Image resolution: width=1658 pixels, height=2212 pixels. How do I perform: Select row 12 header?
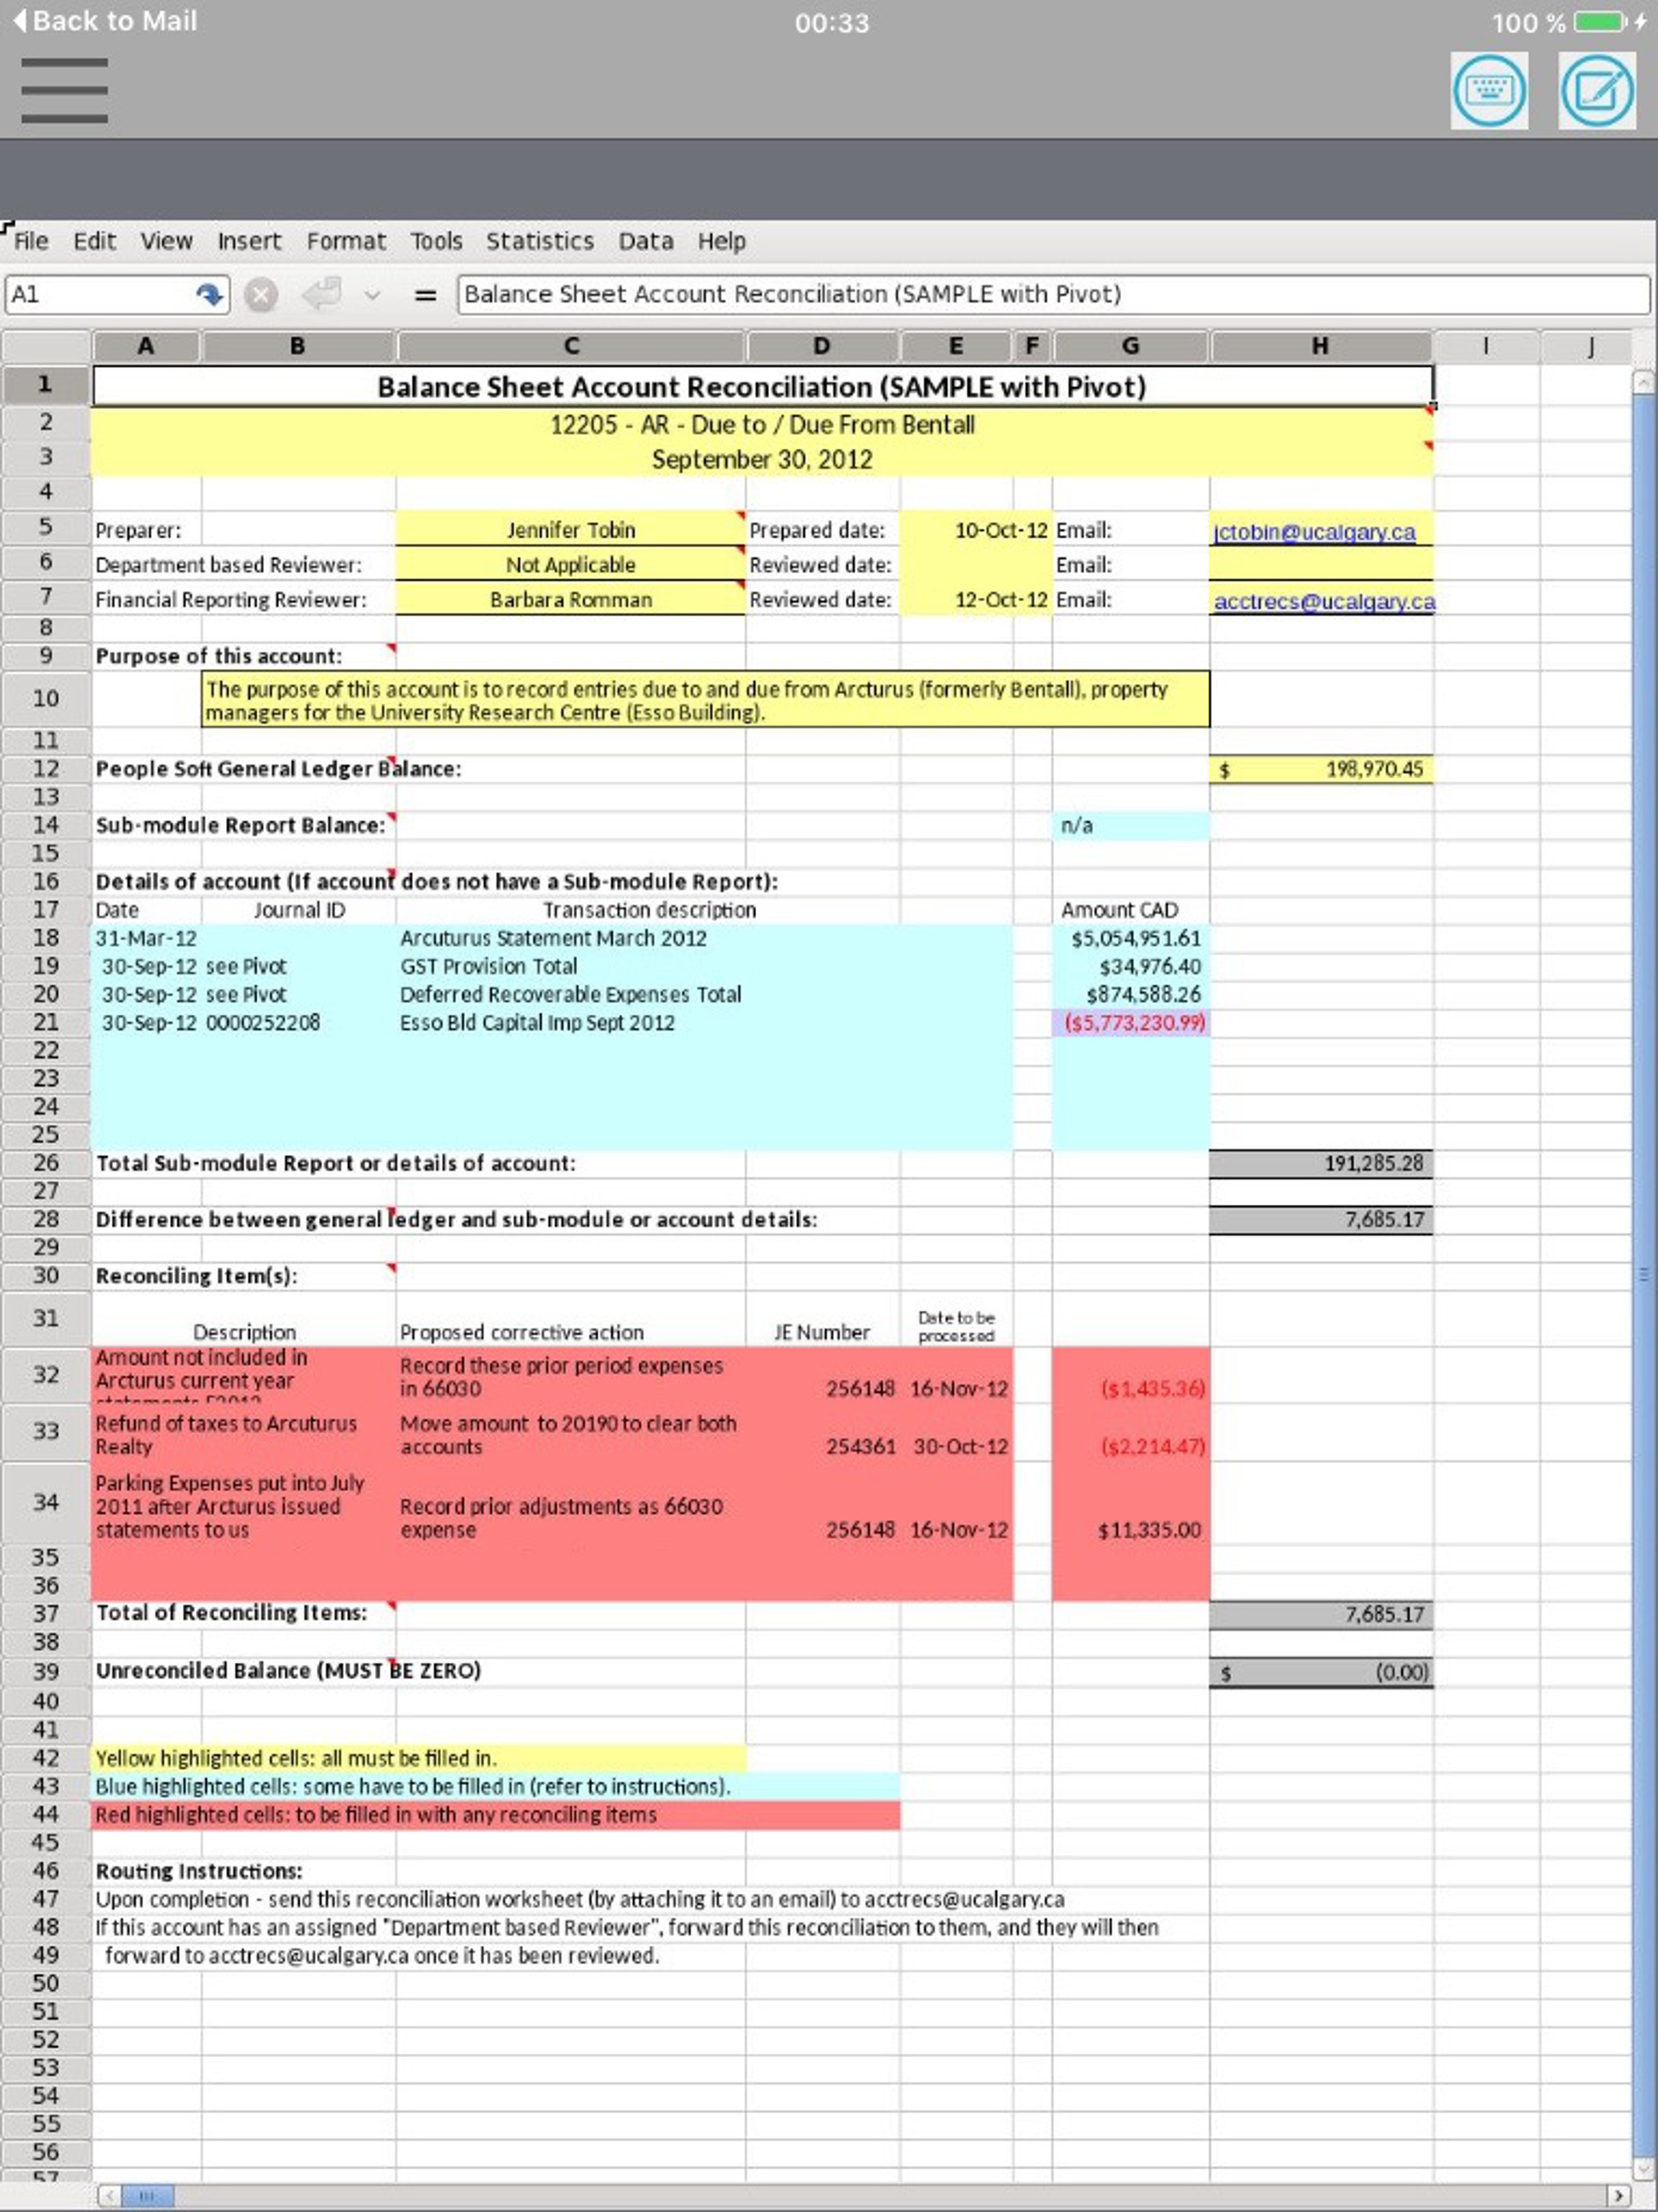(x=45, y=768)
